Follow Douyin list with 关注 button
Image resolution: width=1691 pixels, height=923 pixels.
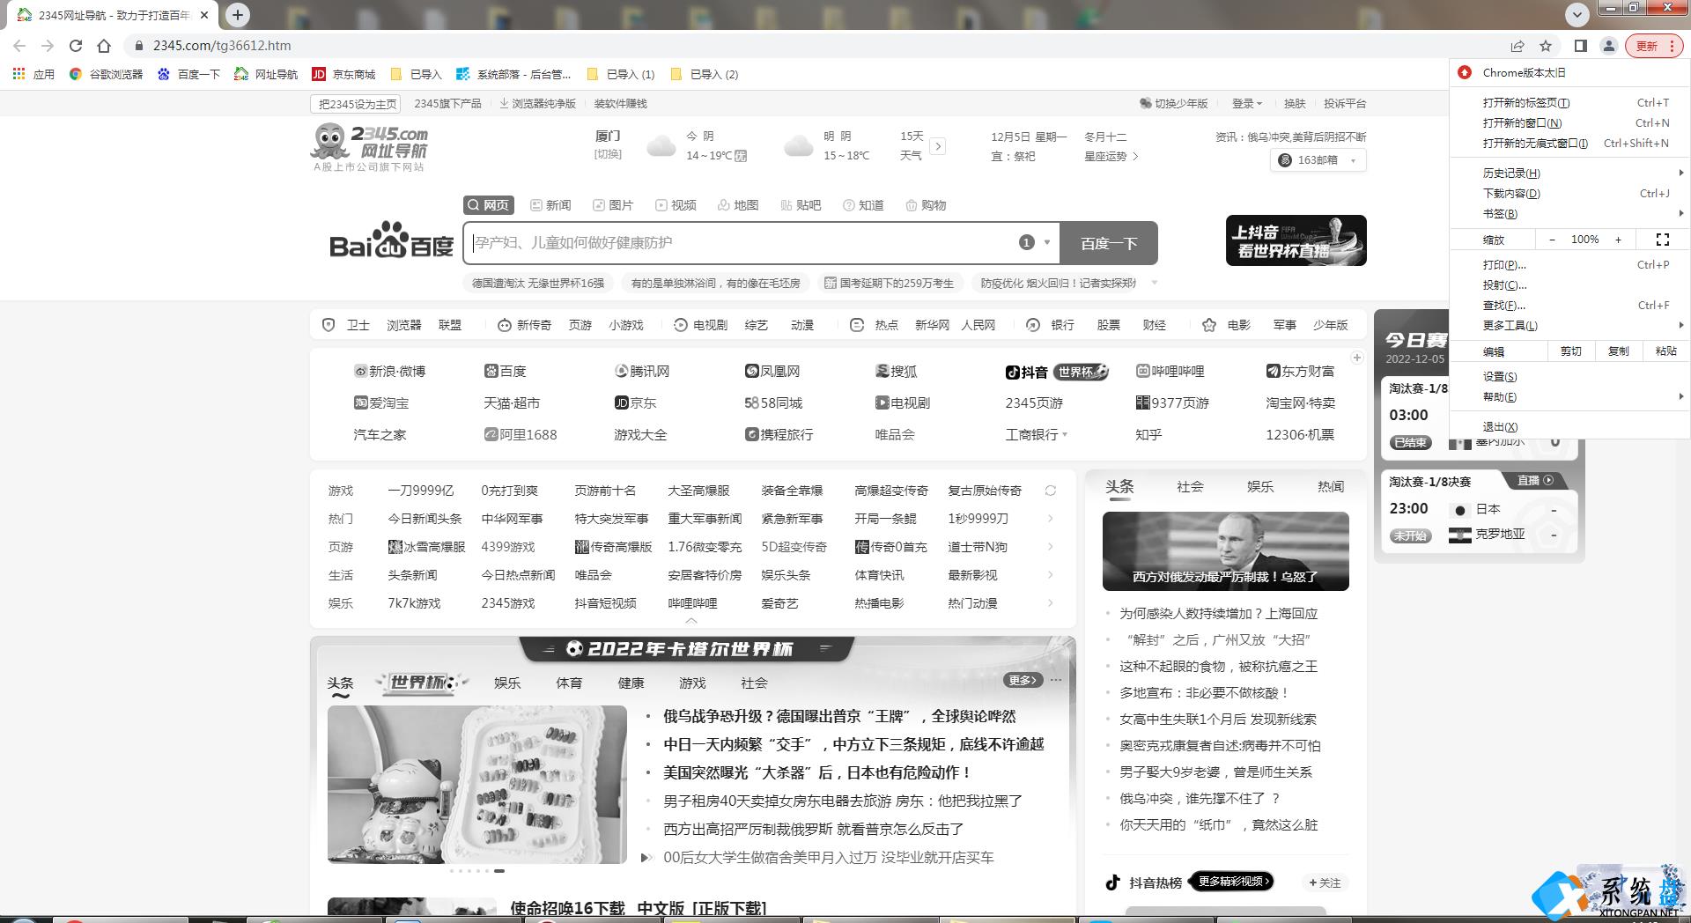point(1325,882)
